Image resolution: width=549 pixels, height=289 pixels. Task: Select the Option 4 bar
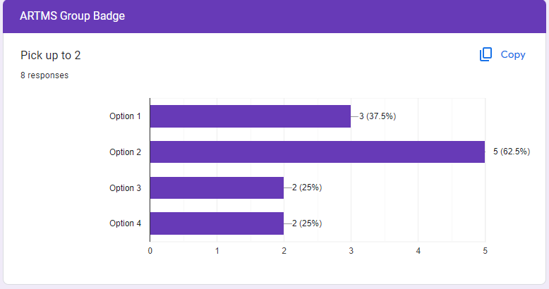coord(217,223)
